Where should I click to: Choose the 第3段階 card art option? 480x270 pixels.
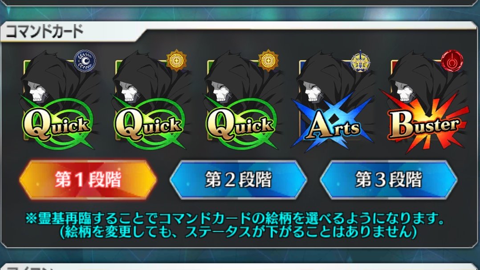pyautogui.click(x=388, y=180)
